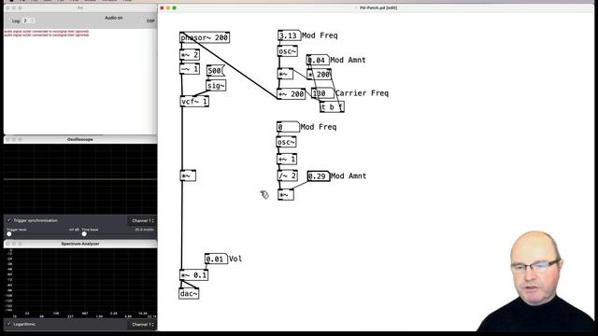Open the Log level selector in Pd window

[x=28, y=21]
